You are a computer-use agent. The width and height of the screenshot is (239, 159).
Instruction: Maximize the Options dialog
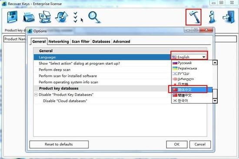pos(196,30)
